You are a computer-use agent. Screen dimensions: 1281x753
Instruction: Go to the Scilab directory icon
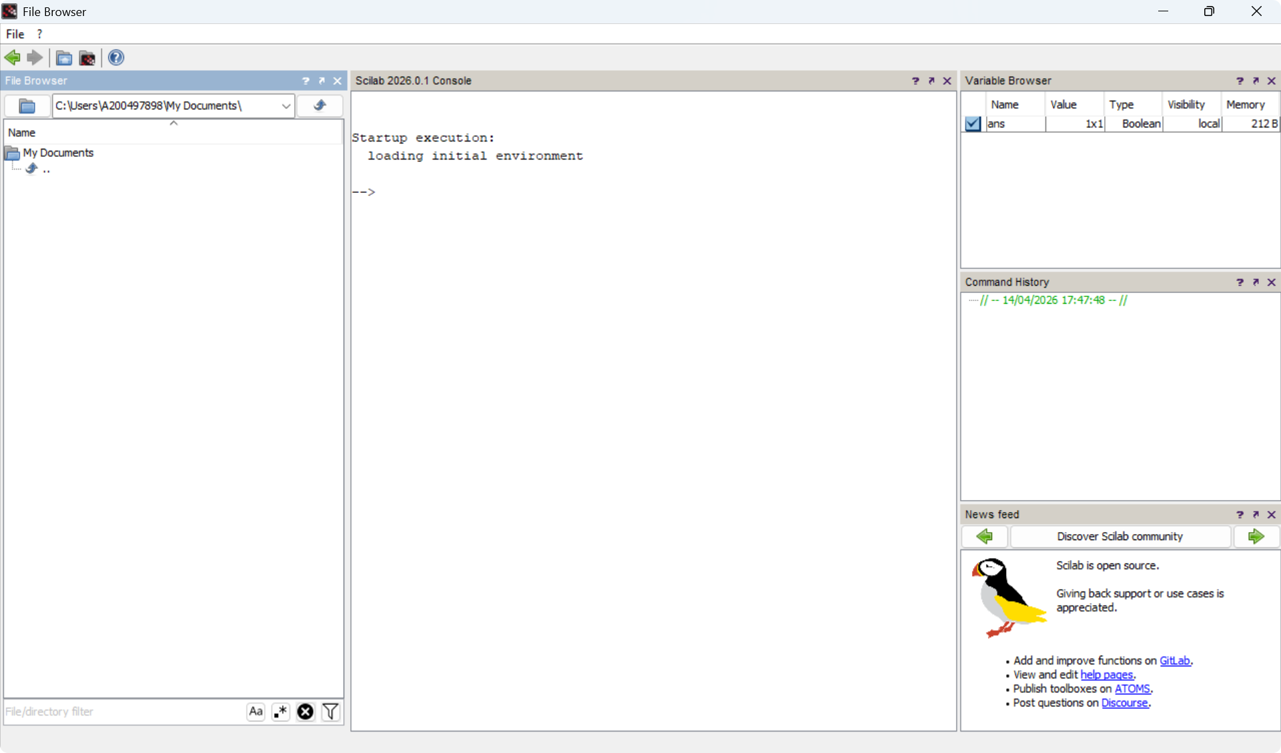(x=87, y=57)
